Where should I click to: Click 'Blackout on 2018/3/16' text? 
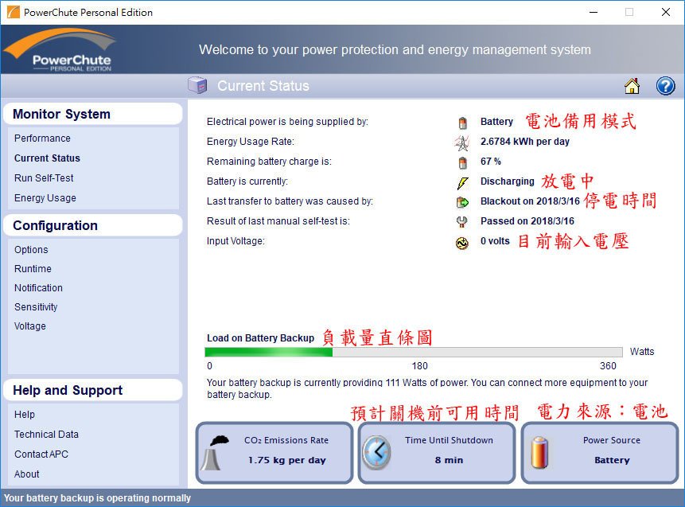click(x=530, y=201)
